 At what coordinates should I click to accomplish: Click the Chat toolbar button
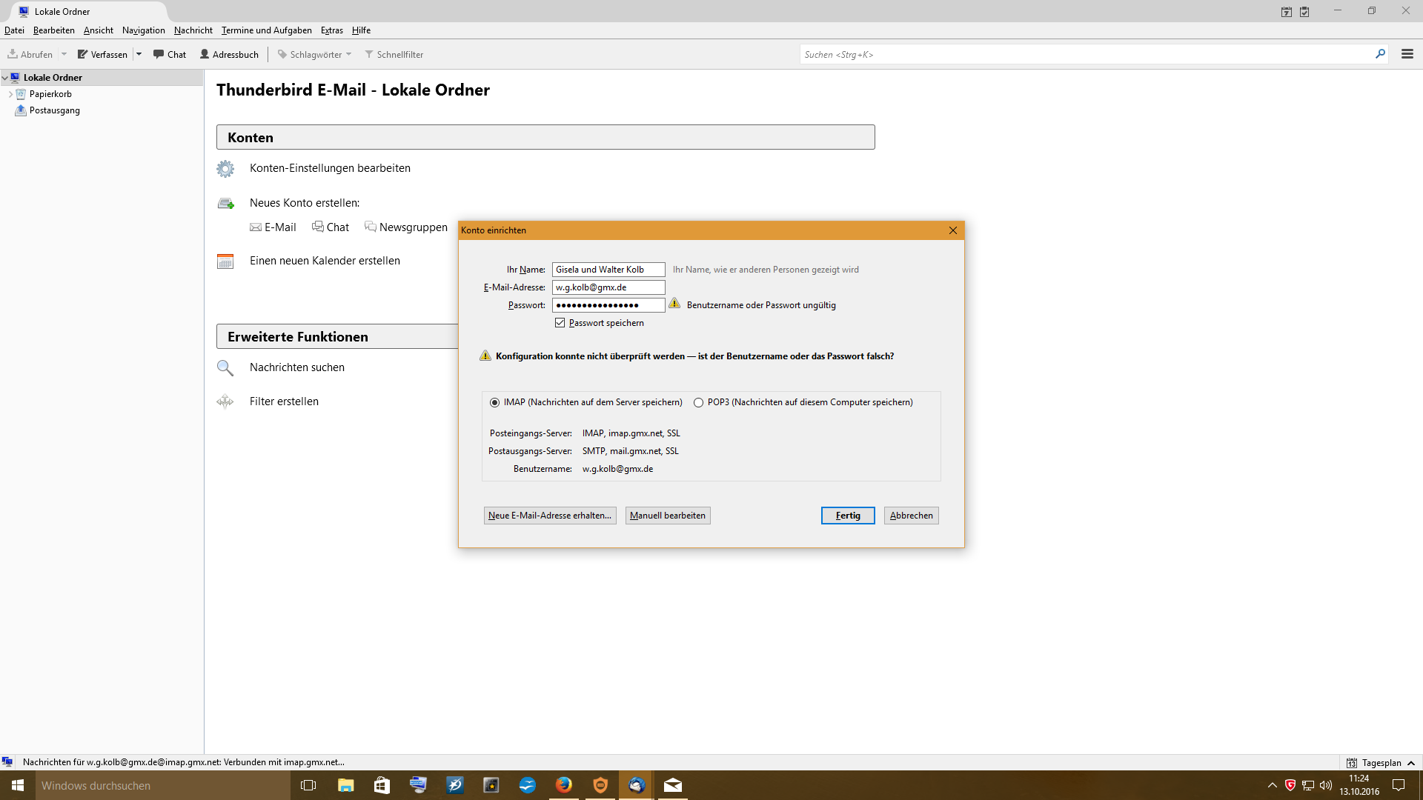[170, 54]
